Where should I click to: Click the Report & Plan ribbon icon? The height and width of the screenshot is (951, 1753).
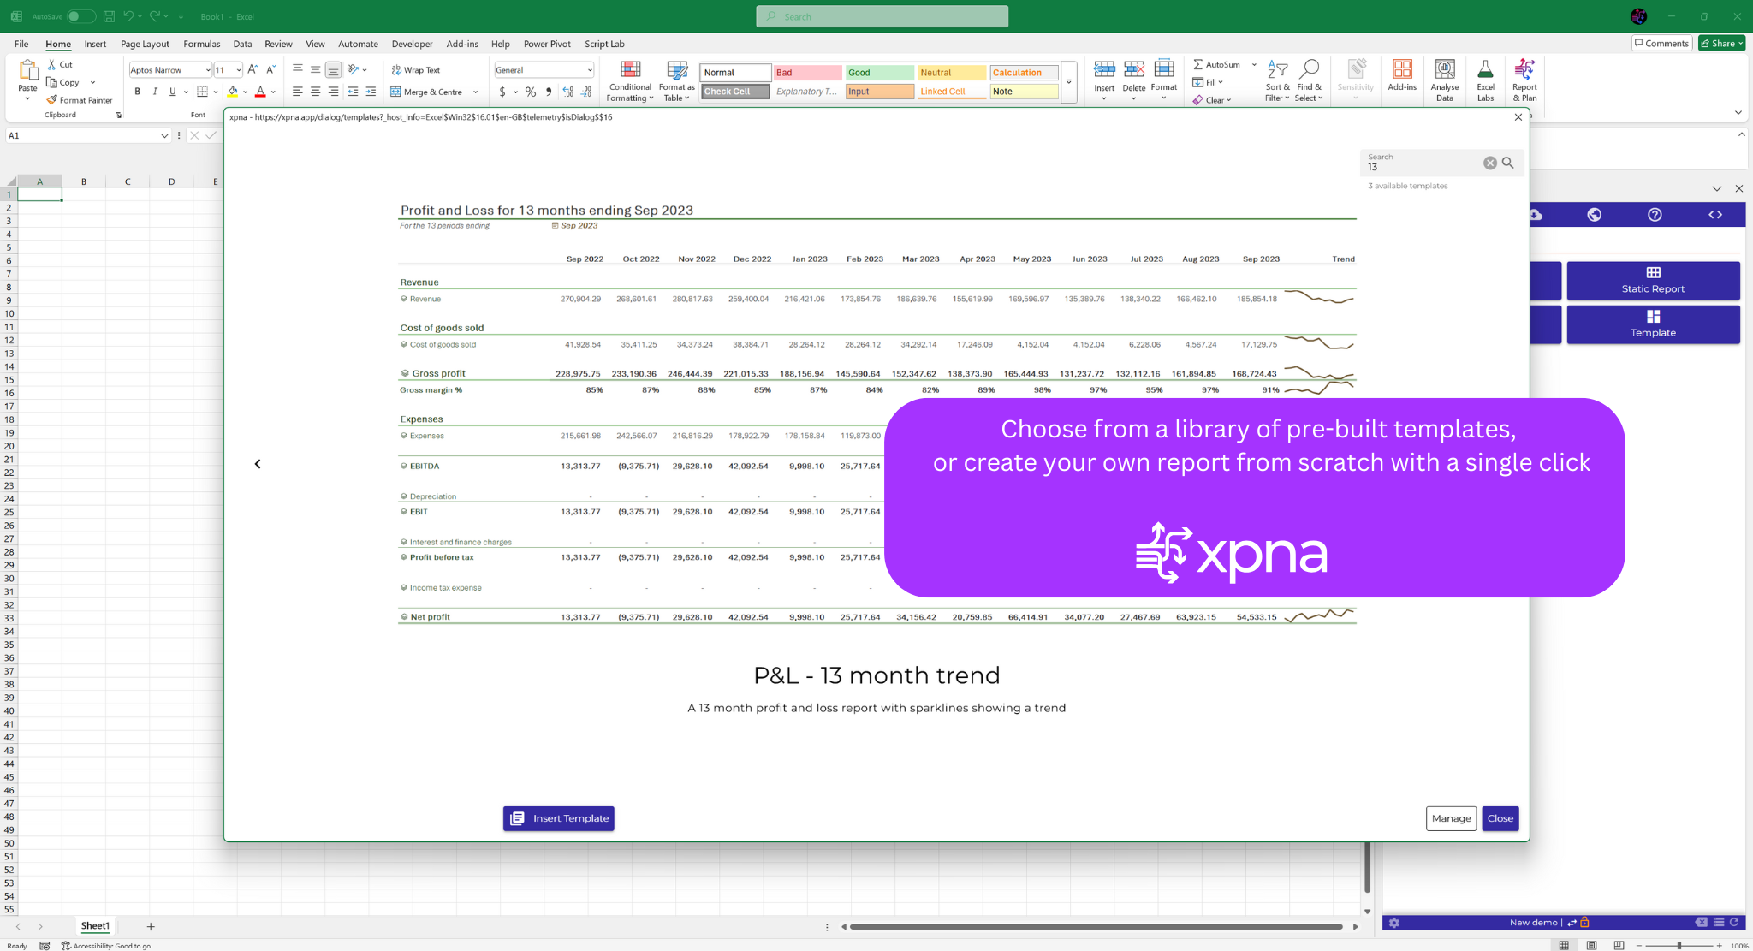[x=1524, y=70]
